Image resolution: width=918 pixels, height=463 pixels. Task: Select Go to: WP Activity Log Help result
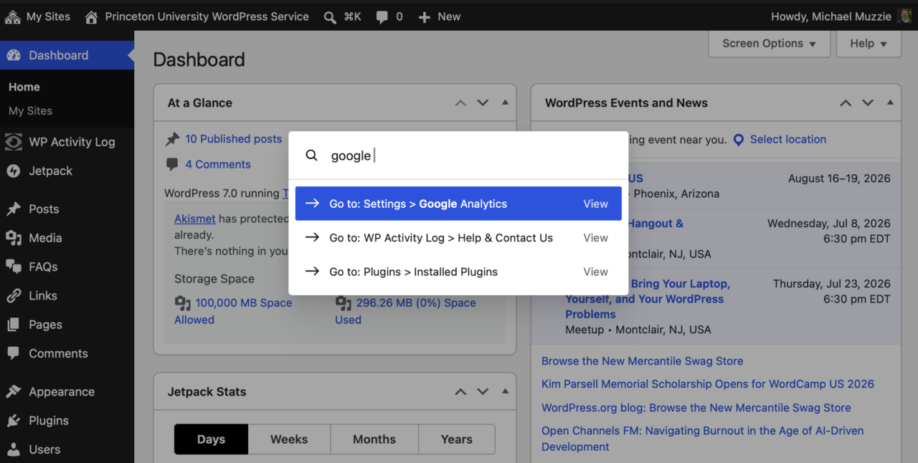click(x=458, y=238)
